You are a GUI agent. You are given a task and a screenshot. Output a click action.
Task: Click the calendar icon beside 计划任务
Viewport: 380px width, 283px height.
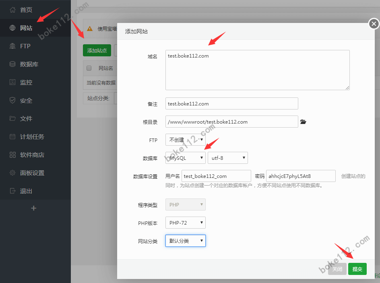[12, 136]
